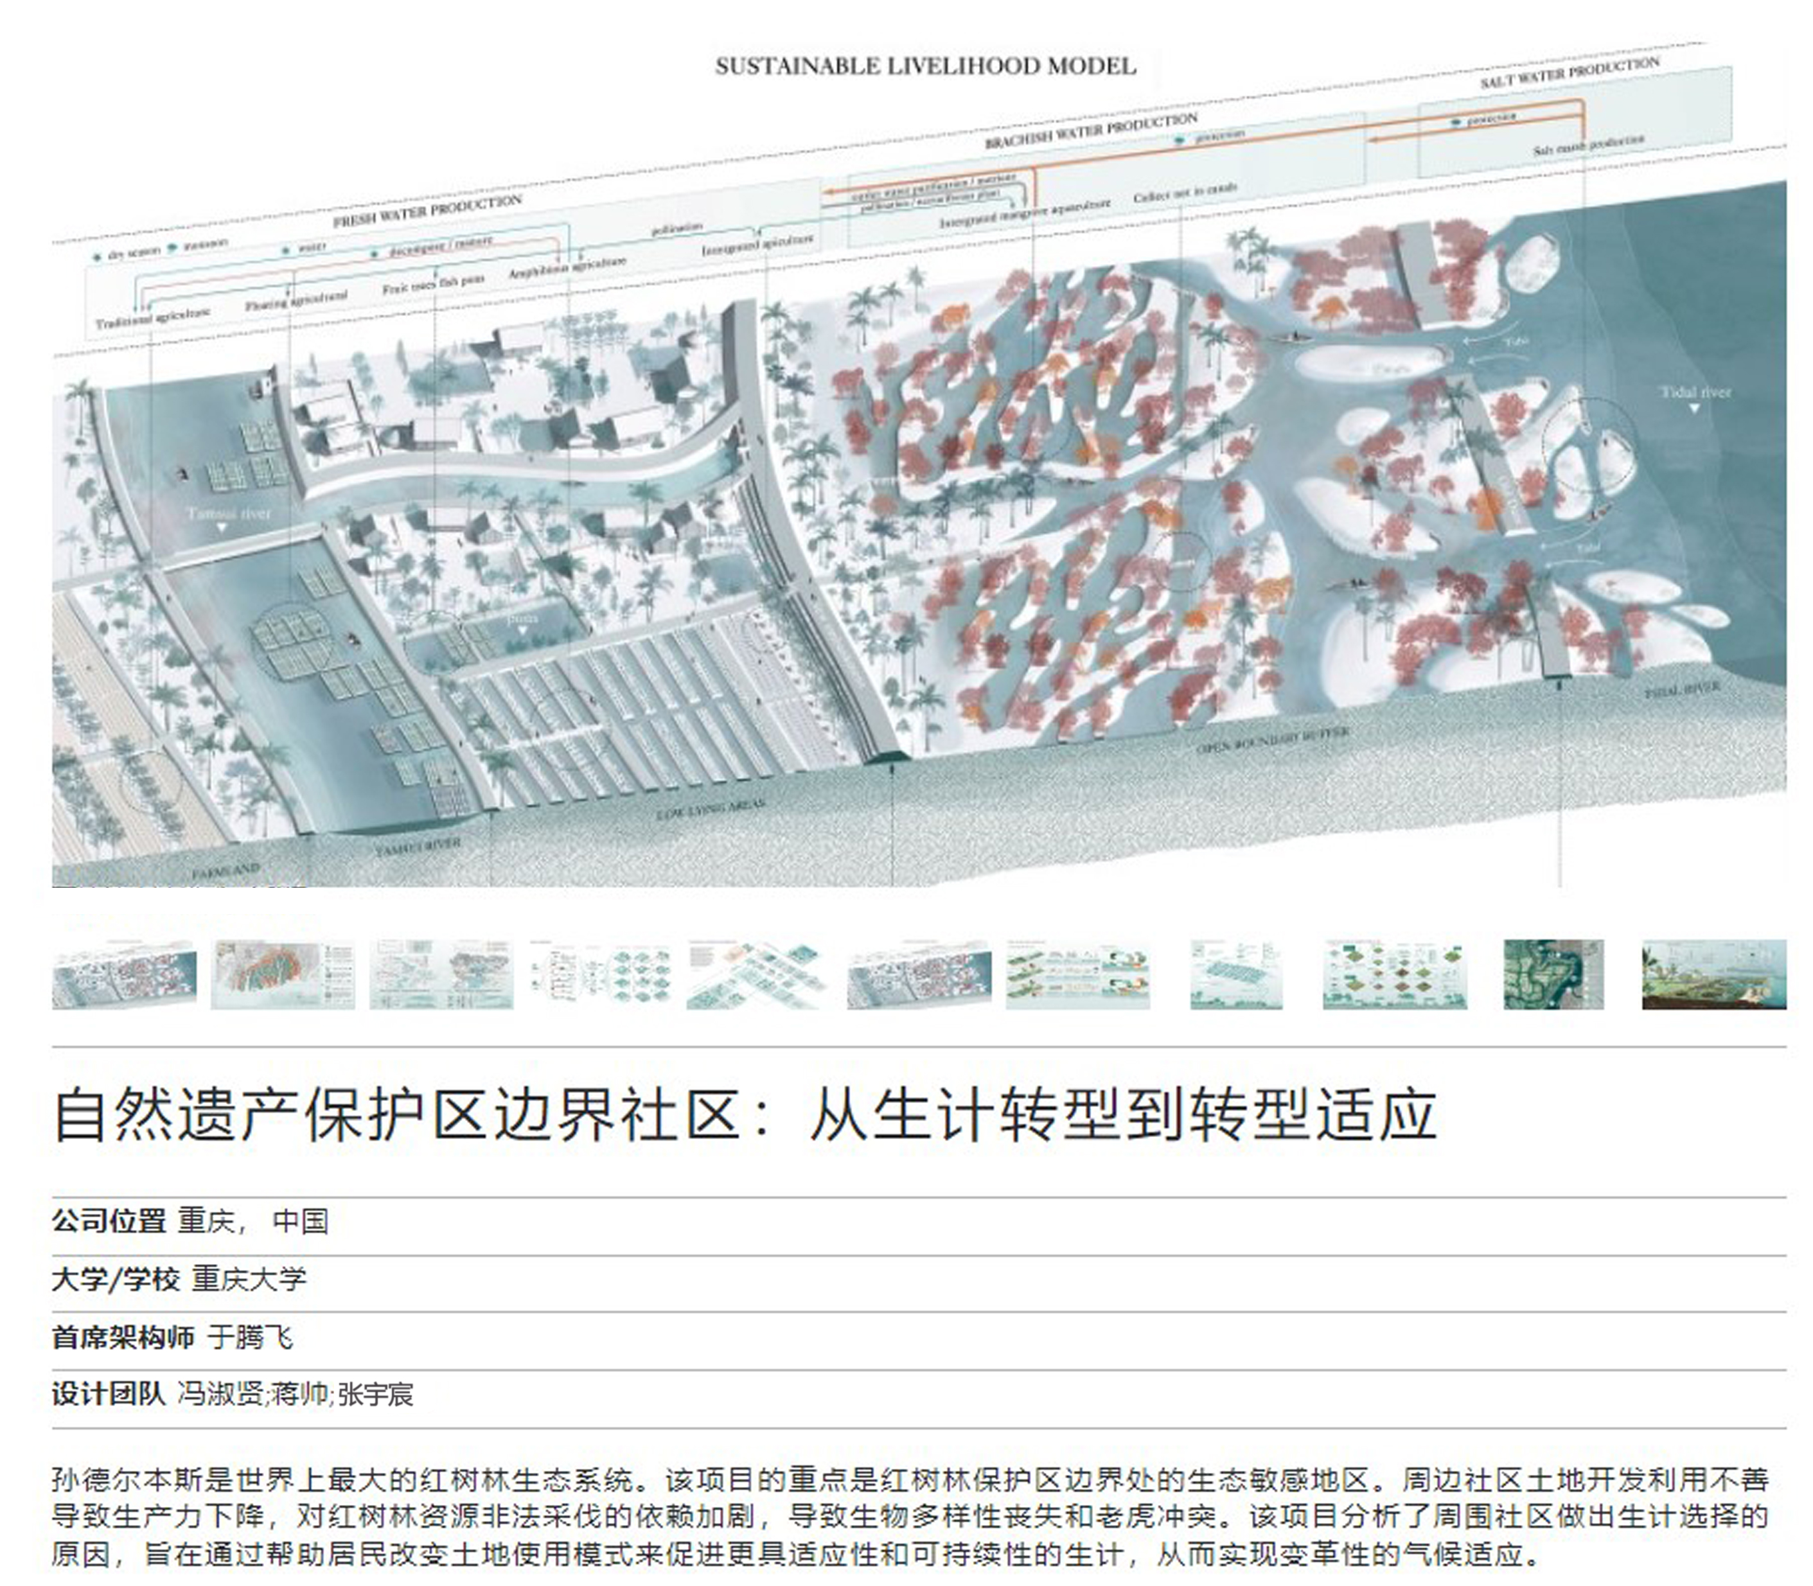Screen dimensions: 1813x1586
Task: Click the 公司位置 label
Action: pos(109,1221)
